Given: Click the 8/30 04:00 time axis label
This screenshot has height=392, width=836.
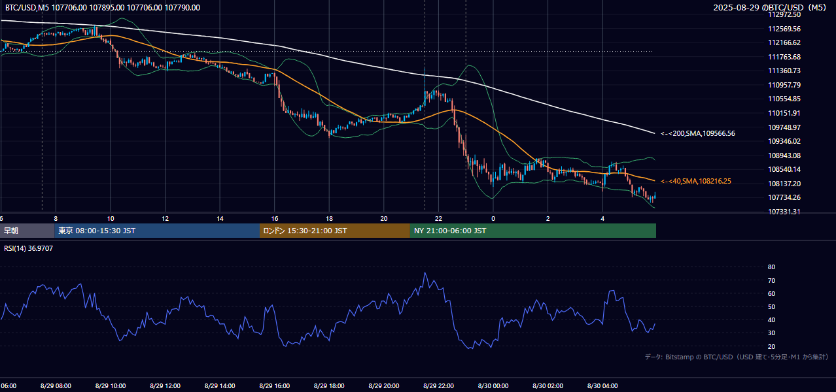Looking at the screenshot, I should click(x=602, y=386).
